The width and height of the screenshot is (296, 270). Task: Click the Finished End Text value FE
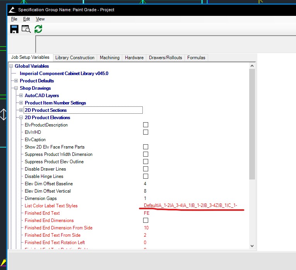[147, 213]
